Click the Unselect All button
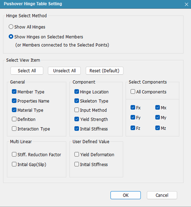The width and height of the screenshot is (191, 207). coord(64,71)
